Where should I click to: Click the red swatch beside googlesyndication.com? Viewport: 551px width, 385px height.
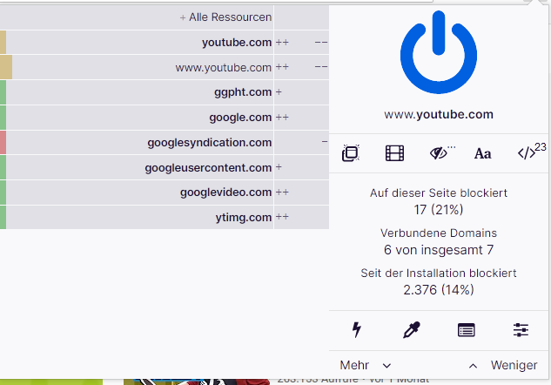pos(3,142)
